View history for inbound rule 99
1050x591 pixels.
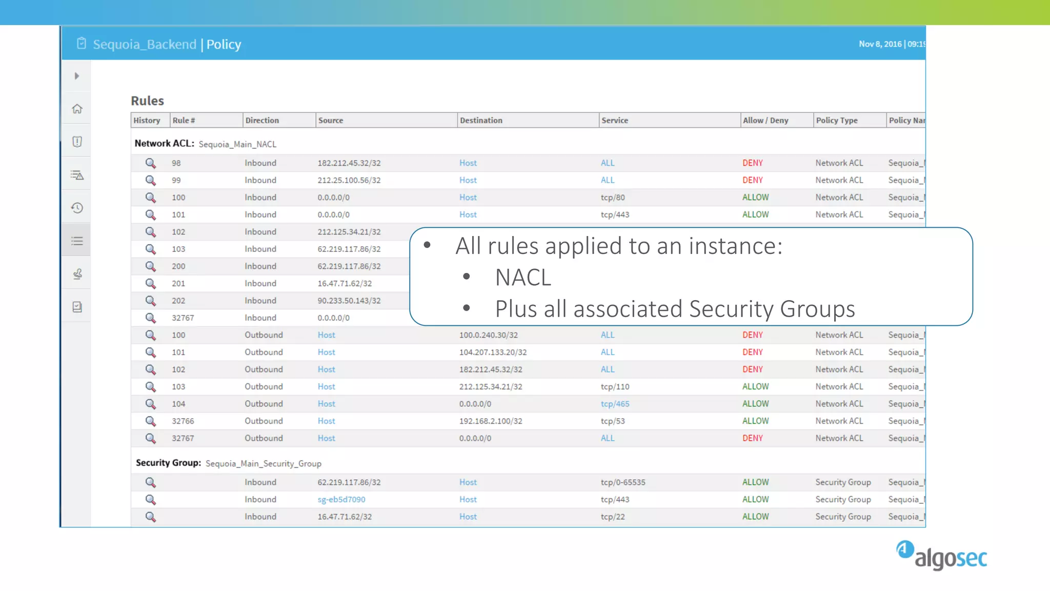point(150,180)
